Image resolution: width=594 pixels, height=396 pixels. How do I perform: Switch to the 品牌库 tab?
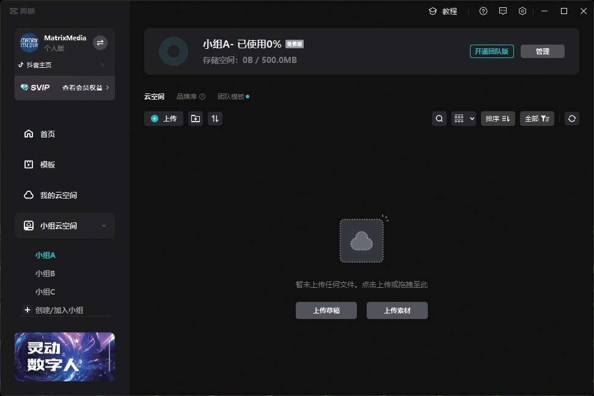click(186, 97)
